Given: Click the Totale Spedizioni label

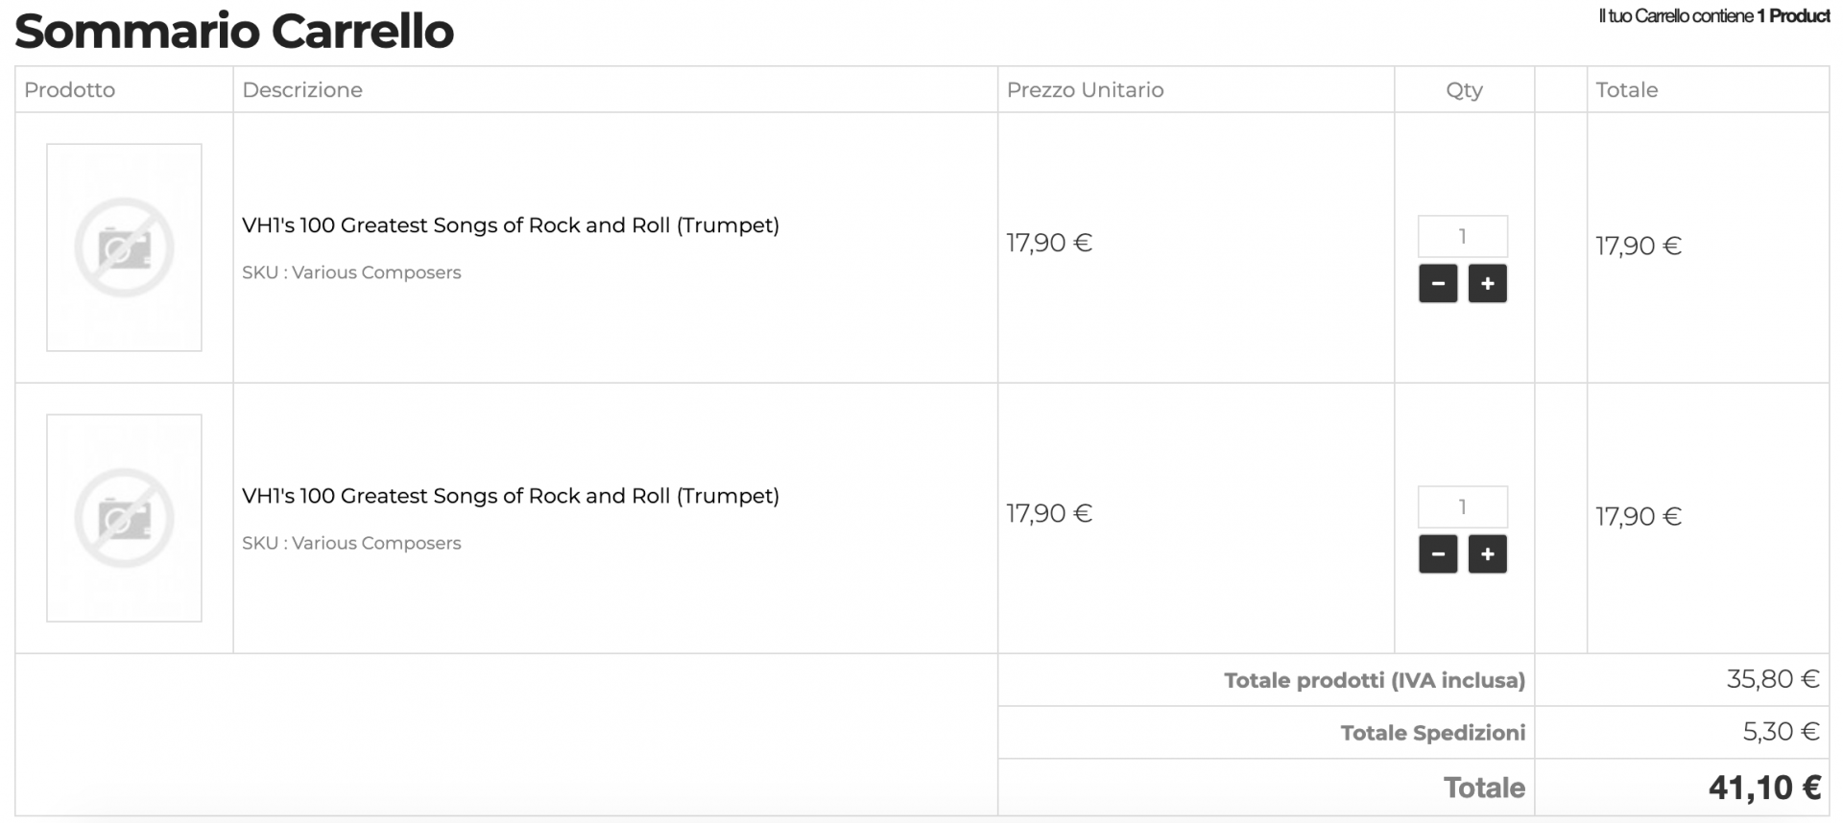Looking at the screenshot, I should click(1432, 733).
